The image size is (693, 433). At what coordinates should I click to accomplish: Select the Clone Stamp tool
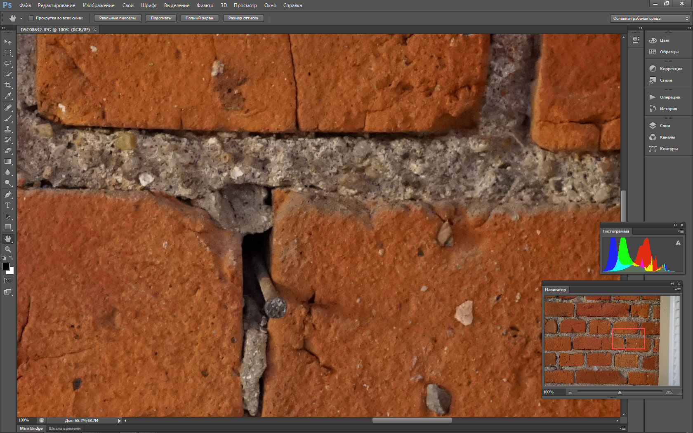click(x=8, y=129)
